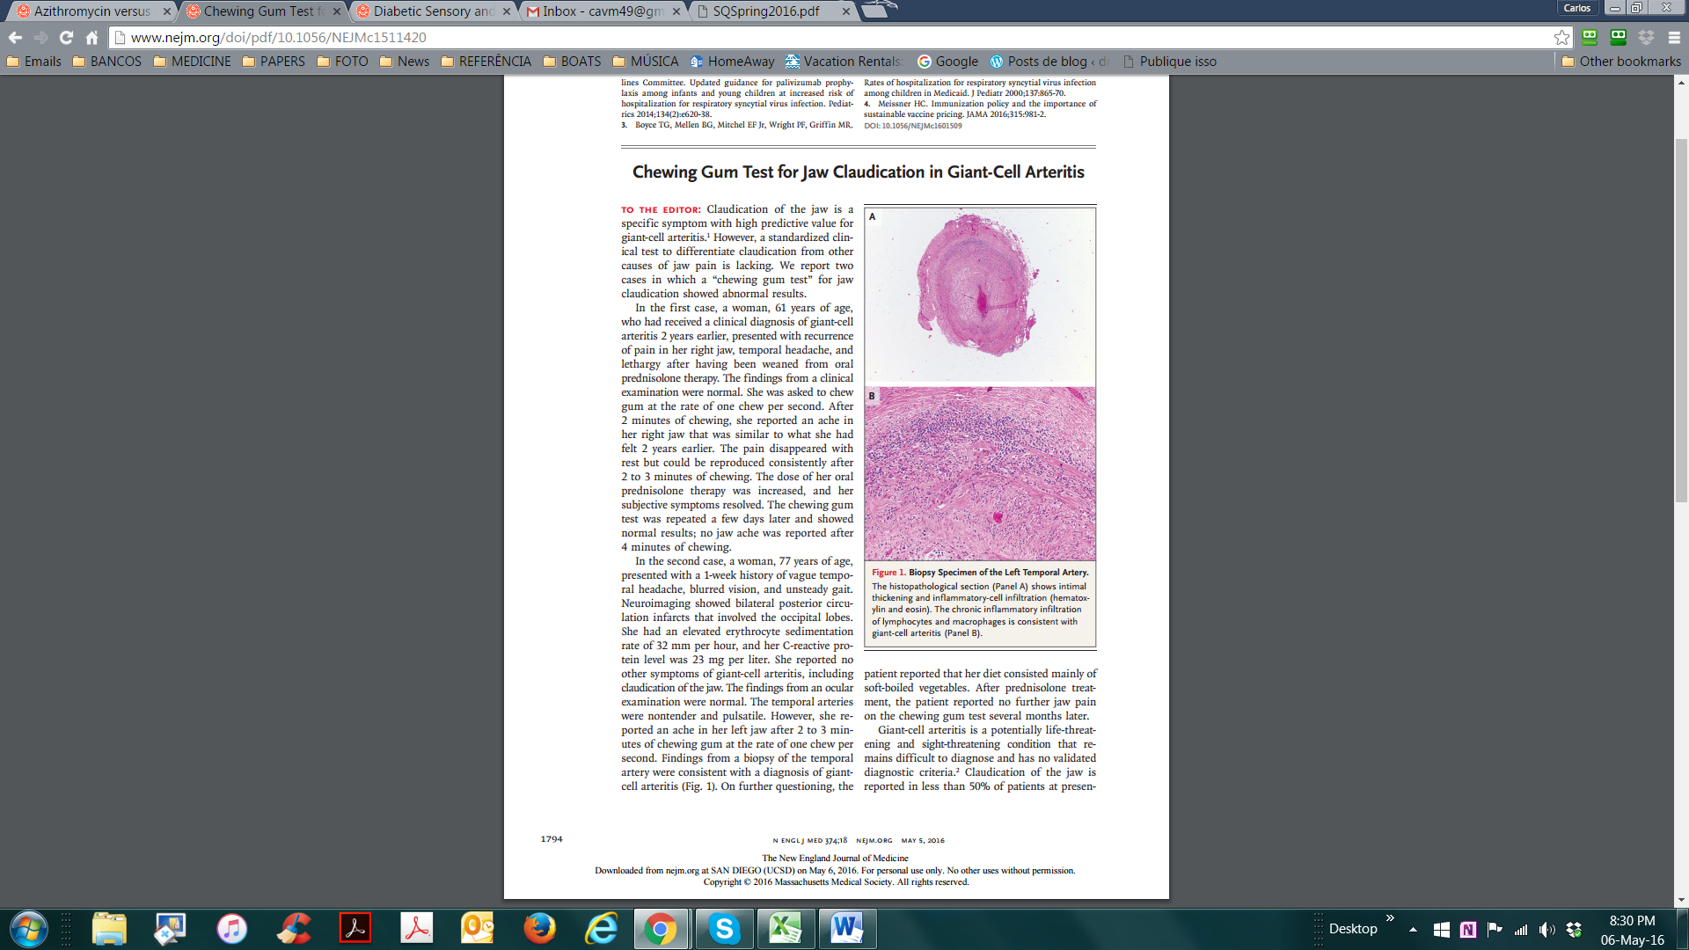This screenshot has height=950, width=1689.
Task: Switch to the Diabetic Sensory tab
Action: click(x=433, y=11)
